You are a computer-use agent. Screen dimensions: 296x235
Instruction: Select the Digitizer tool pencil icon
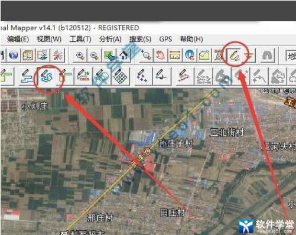pos(234,56)
